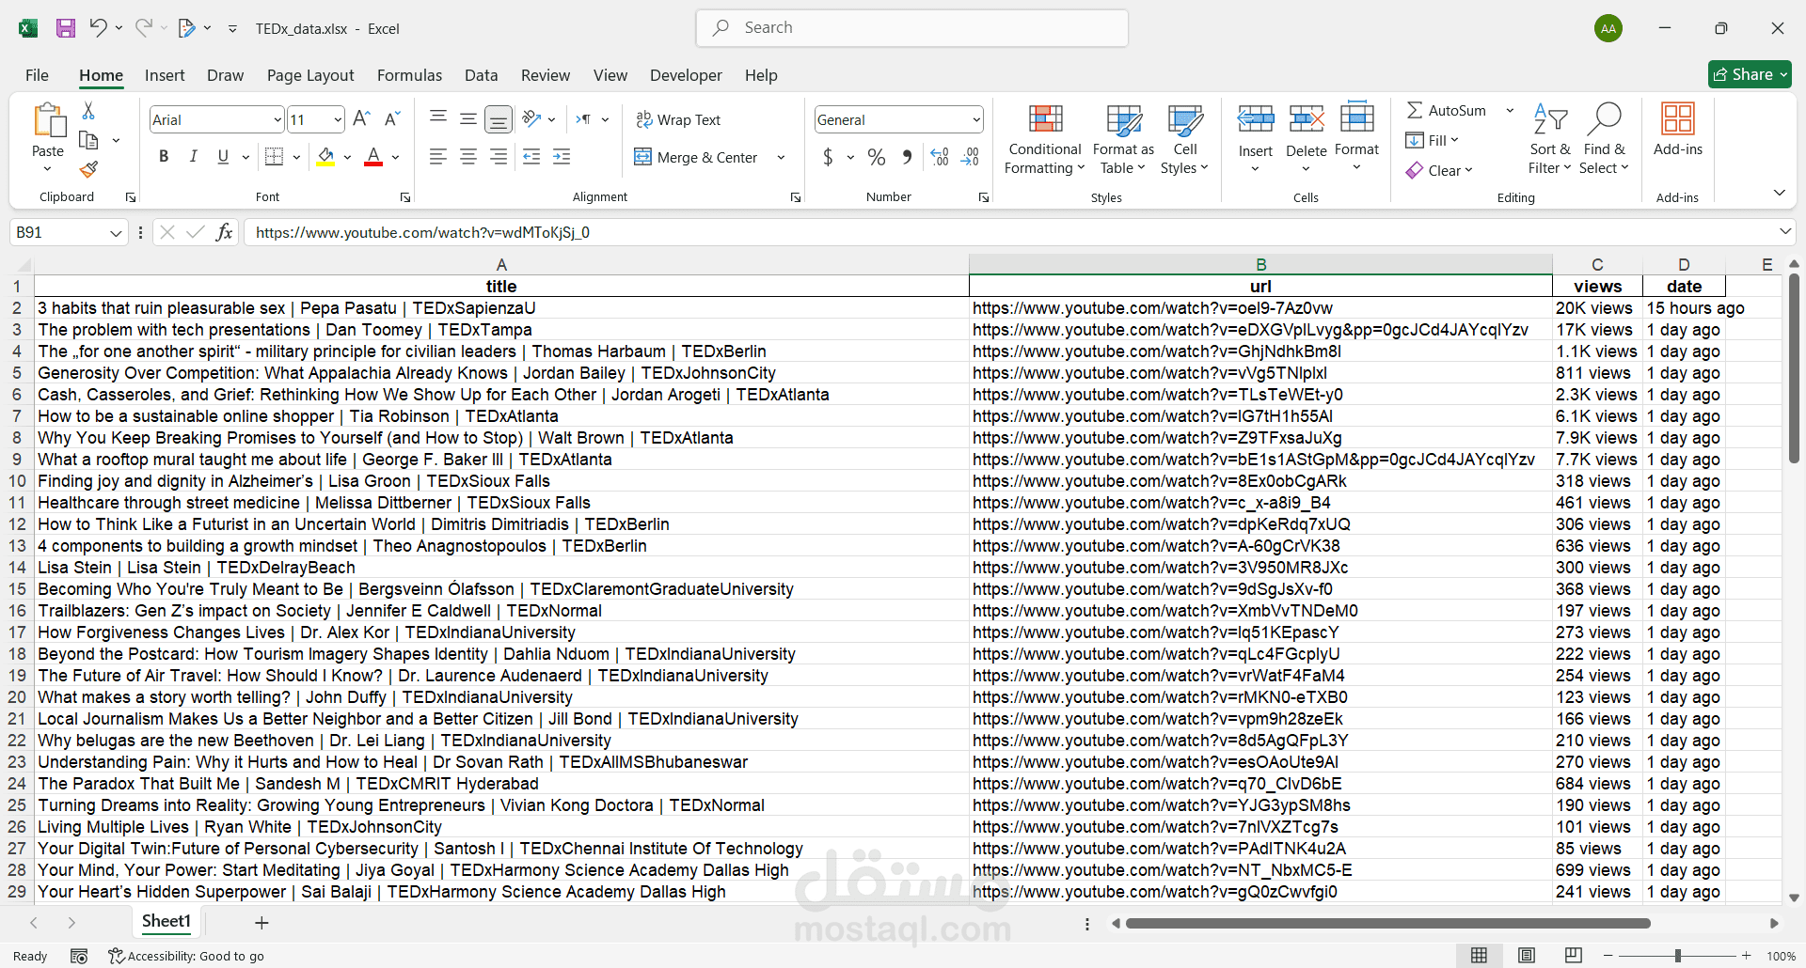The image size is (1806, 968).
Task: Click the Merge & Center button
Action: (x=696, y=157)
